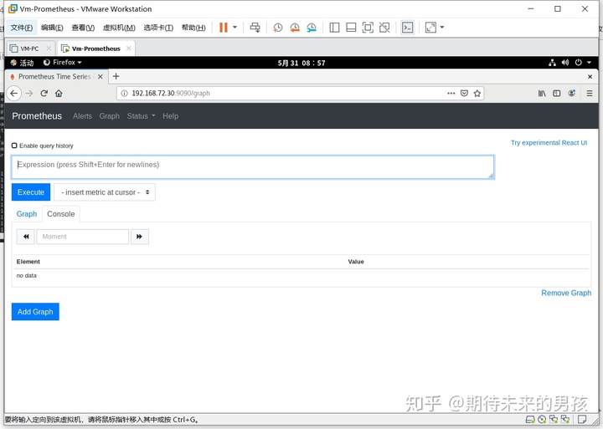Screen dimensions: 603x429
Task: Click the date and time 5月31 08:57
Action: pos(301,63)
